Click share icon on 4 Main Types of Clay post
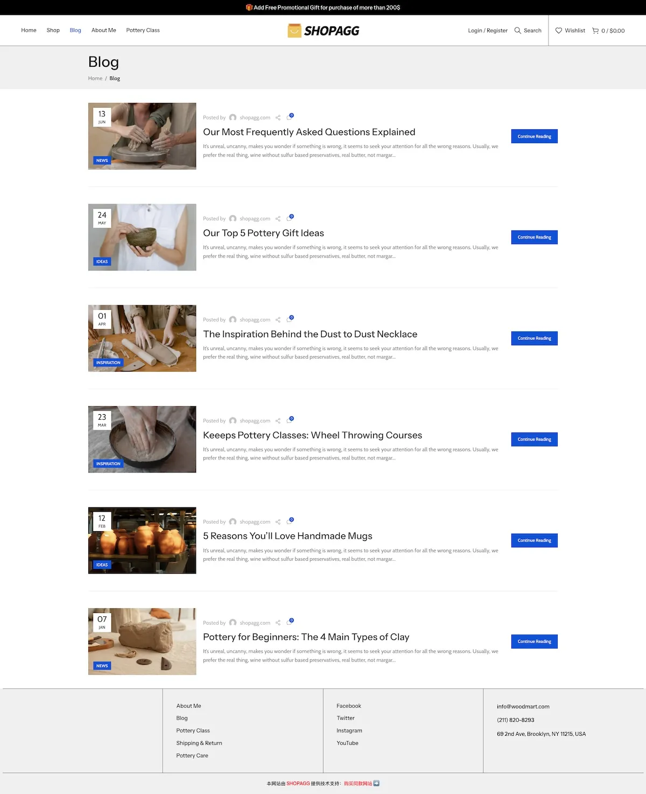The height and width of the screenshot is (794, 646). click(x=278, y=623)
